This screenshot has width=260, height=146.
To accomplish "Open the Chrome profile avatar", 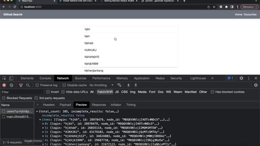I will pos(237,7).
